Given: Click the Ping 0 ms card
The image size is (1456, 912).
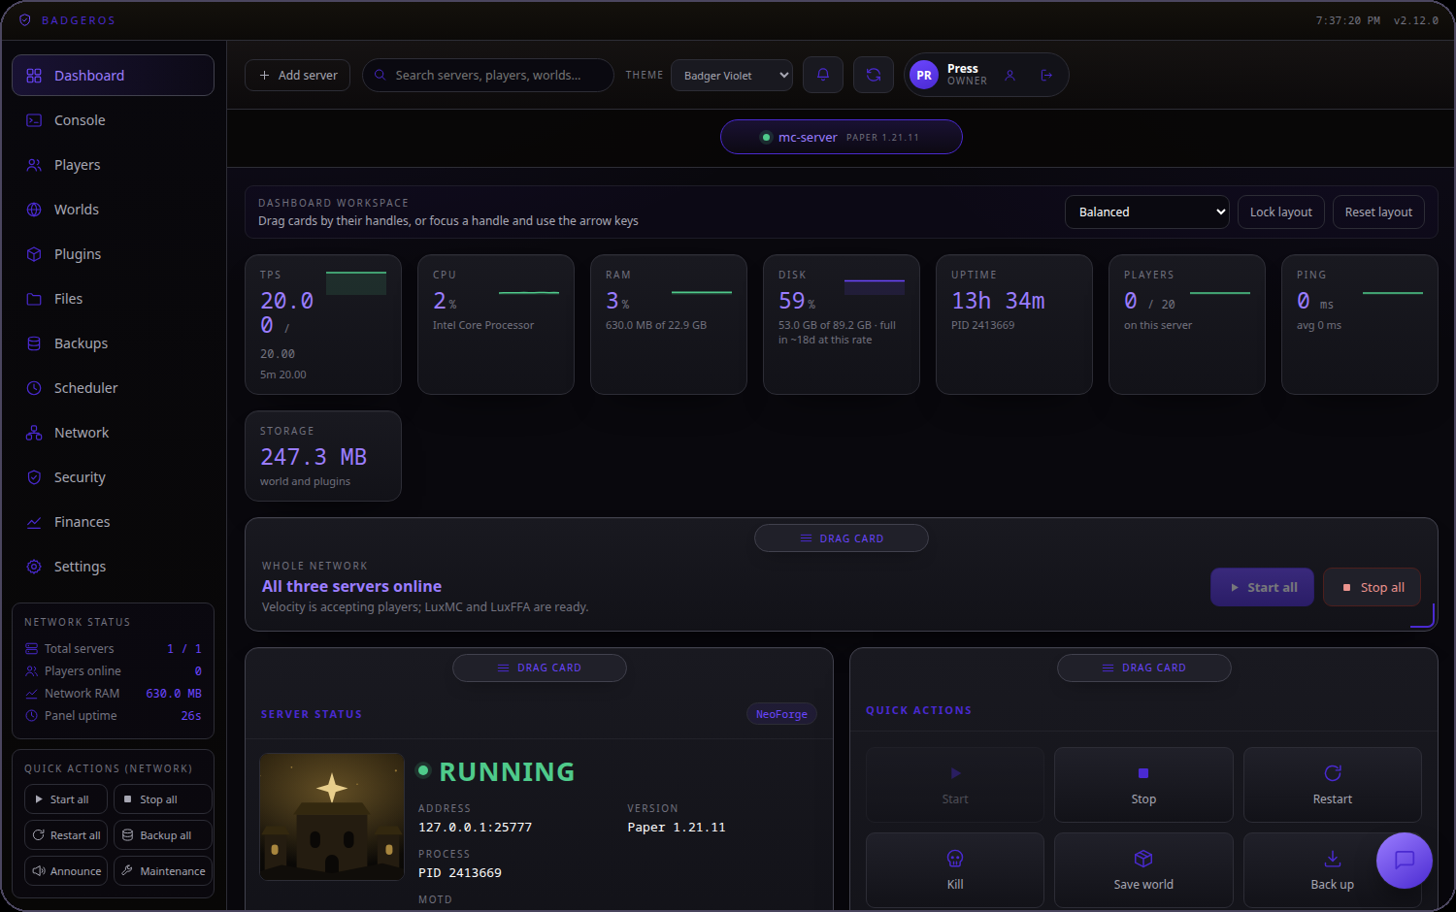Looking at the screenshot, I should pyautogui.click(x=1360, y=324).
